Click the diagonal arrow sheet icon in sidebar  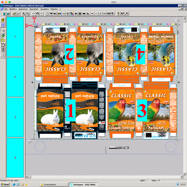click(x=3, y=30)
